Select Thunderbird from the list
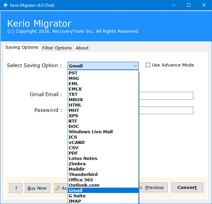The image size is (212, 204). 103,175
